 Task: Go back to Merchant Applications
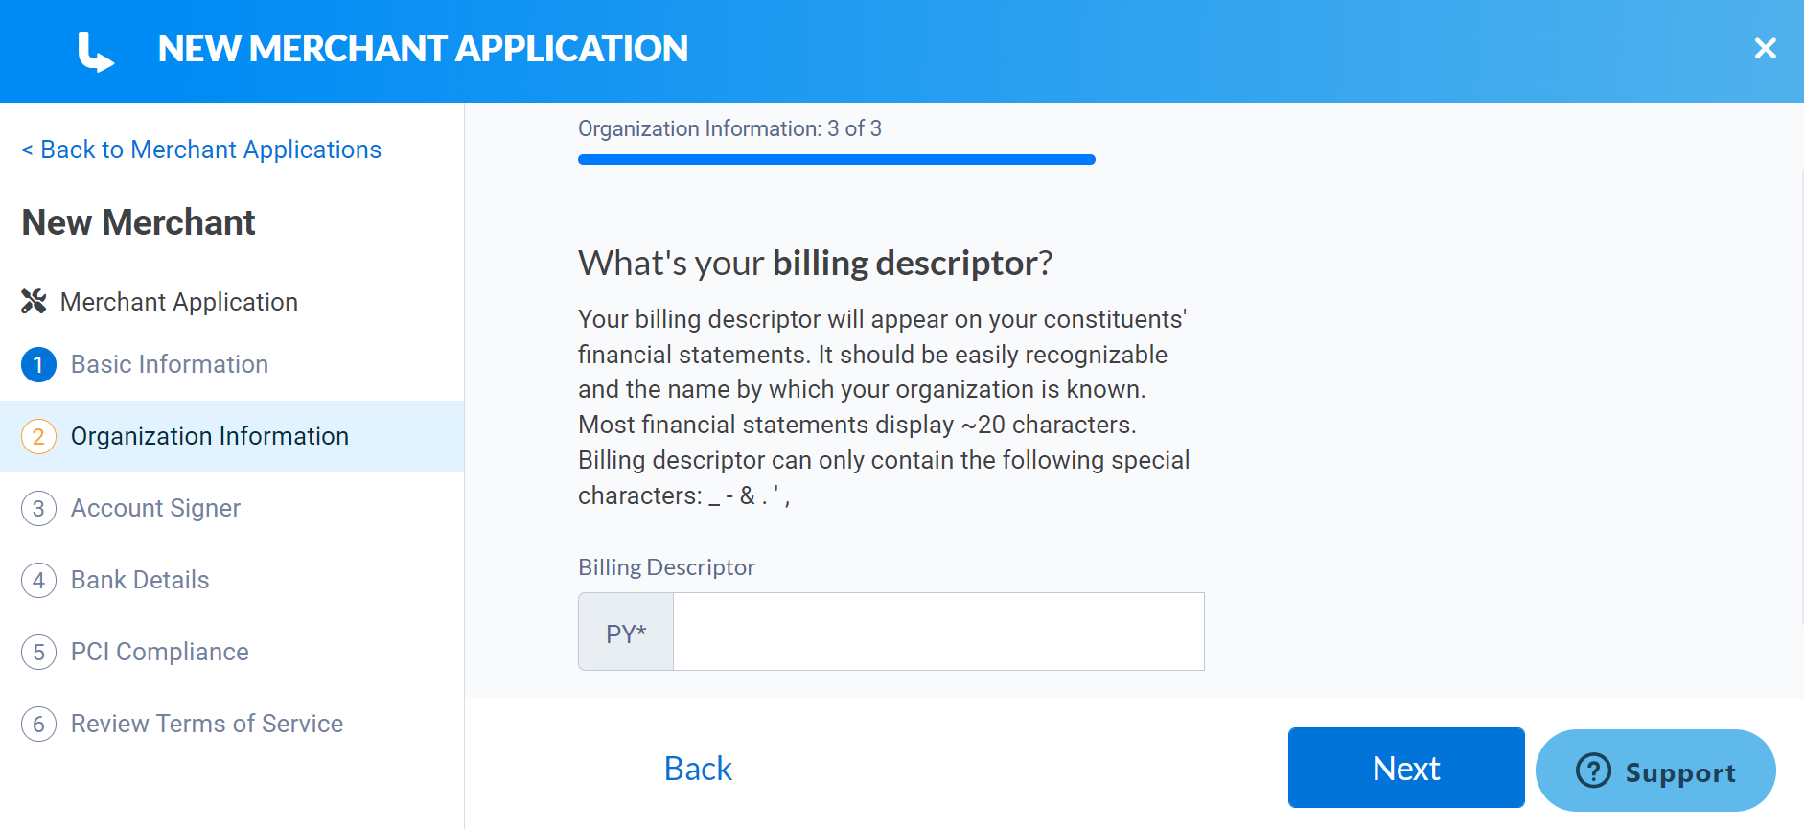pyautogui.click(x=201, y=150)
